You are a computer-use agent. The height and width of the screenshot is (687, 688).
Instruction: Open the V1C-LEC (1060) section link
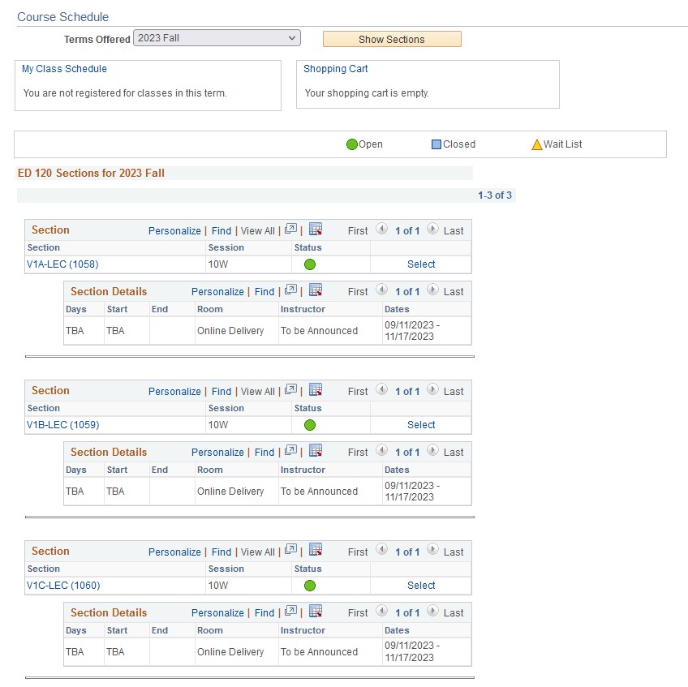(62, 585)
